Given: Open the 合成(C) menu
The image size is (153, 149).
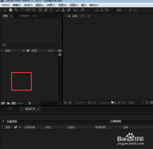Looking at the screenshot, I should 28,5.
